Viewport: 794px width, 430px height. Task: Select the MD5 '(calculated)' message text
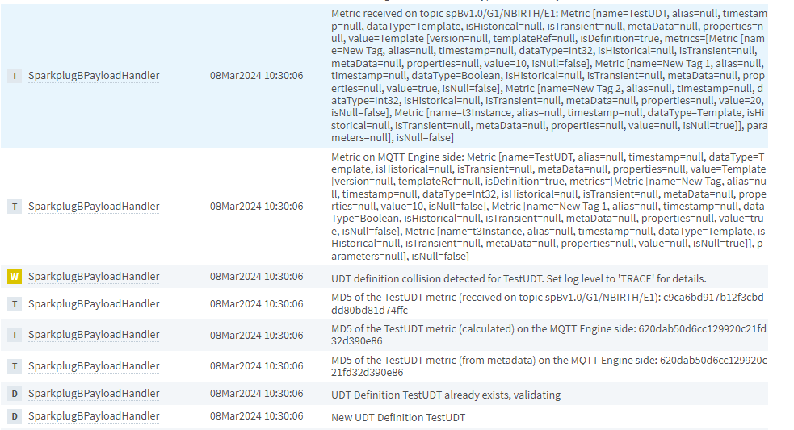548,335
